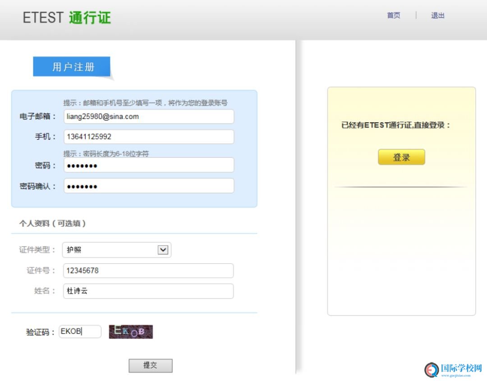Image resolution: width=487 pixels, height=381 pixels.
Task: Click the ETEST 通行证 logo
Action: pyautogui.click(x=67, y=18)
